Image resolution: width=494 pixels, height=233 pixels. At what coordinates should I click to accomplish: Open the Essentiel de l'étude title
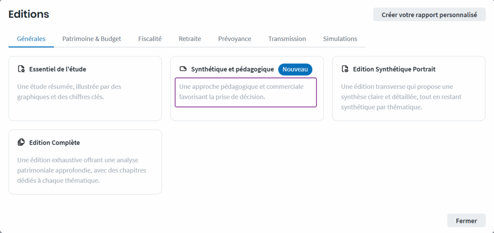pyautogui.click(x=58, y=69)
